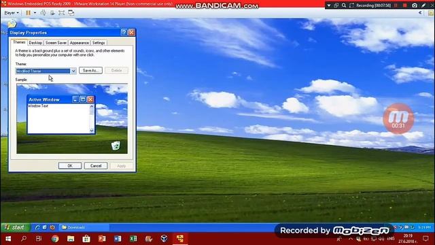Screen dimensions: 435x245
Task: Click OK in Display Properties
Action: (70, 166)
